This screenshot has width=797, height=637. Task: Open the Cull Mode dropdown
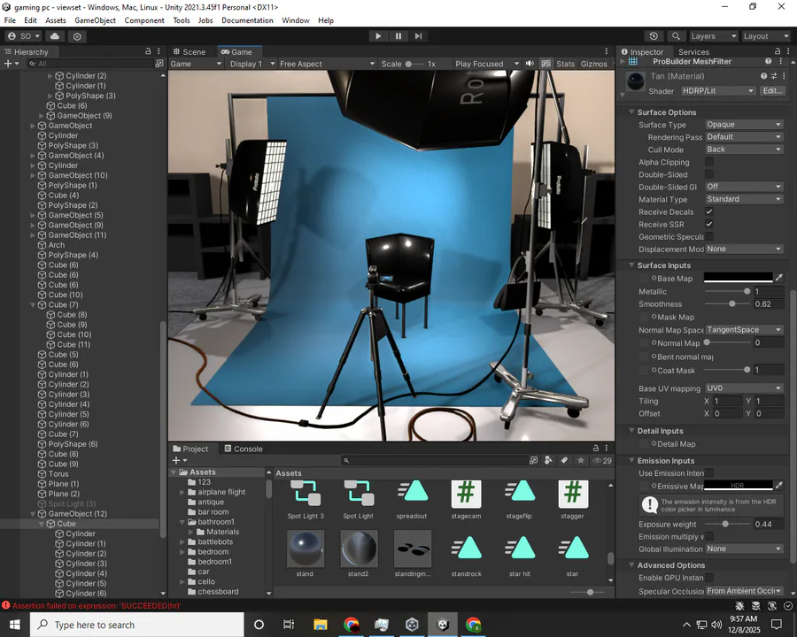744,150
